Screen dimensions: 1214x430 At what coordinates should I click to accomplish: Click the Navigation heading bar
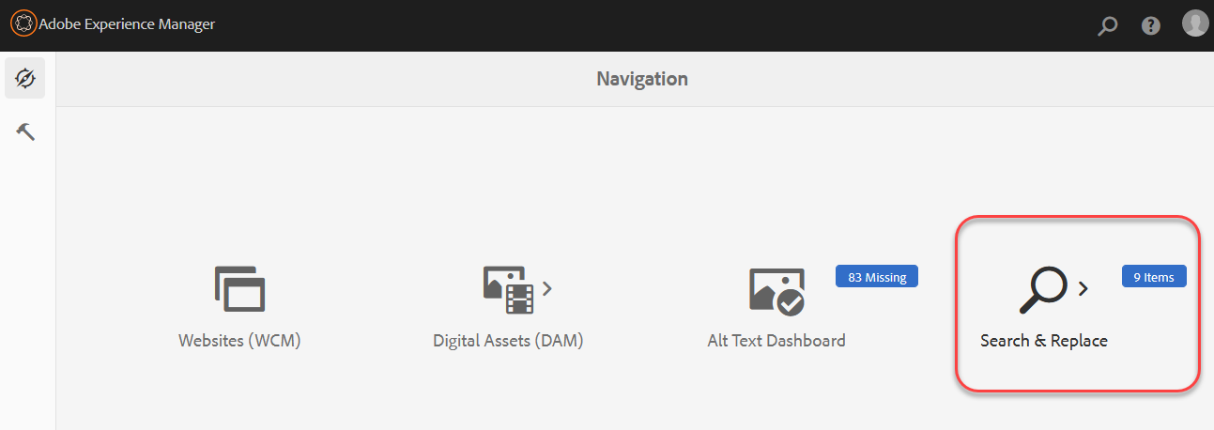(x=635, y=79)
